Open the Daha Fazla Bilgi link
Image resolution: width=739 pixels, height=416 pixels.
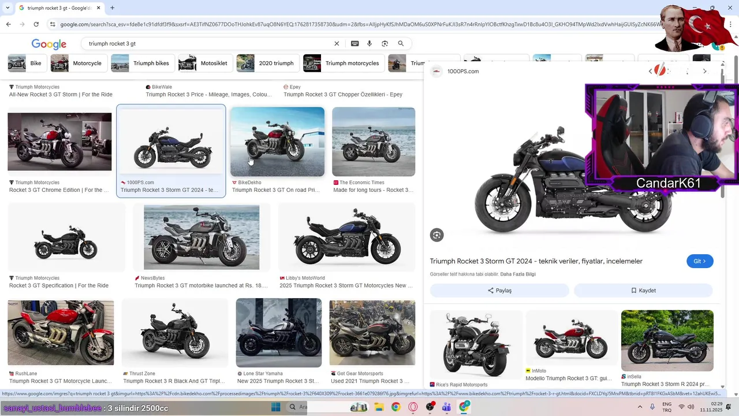coord(518,274)
